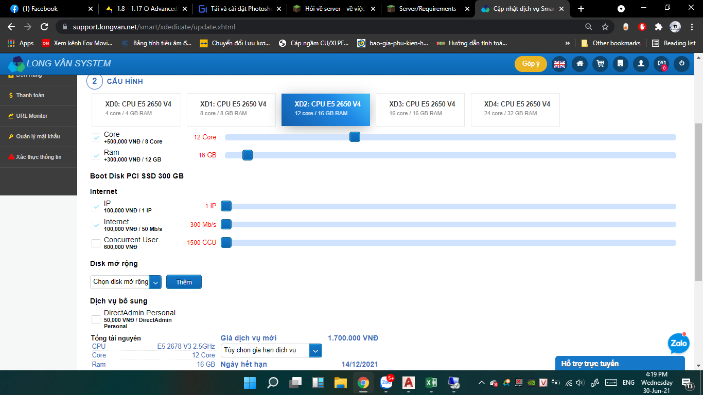Viewport: 703px width, 395px height.
Task: Open the 'Other bookmarks' folder
Action: [611, 43]
